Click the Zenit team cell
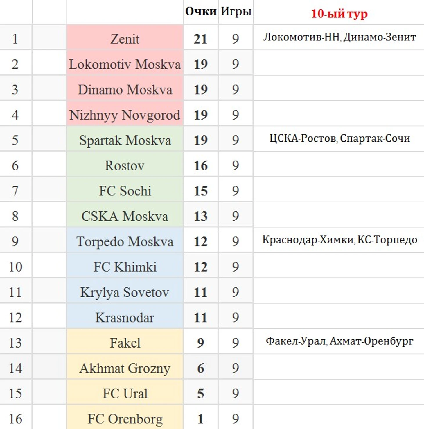This screenshot has width=424, height=429. 125,39
